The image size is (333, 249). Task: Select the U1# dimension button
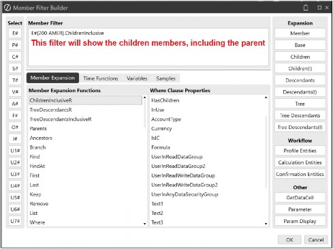(x=15, y=151)
